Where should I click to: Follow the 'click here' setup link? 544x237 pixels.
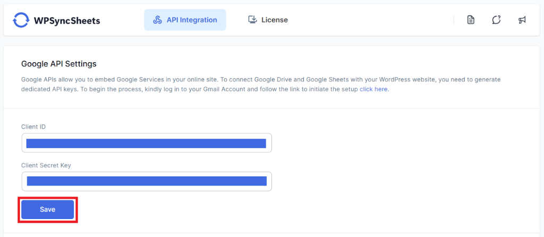coord(375,89)
